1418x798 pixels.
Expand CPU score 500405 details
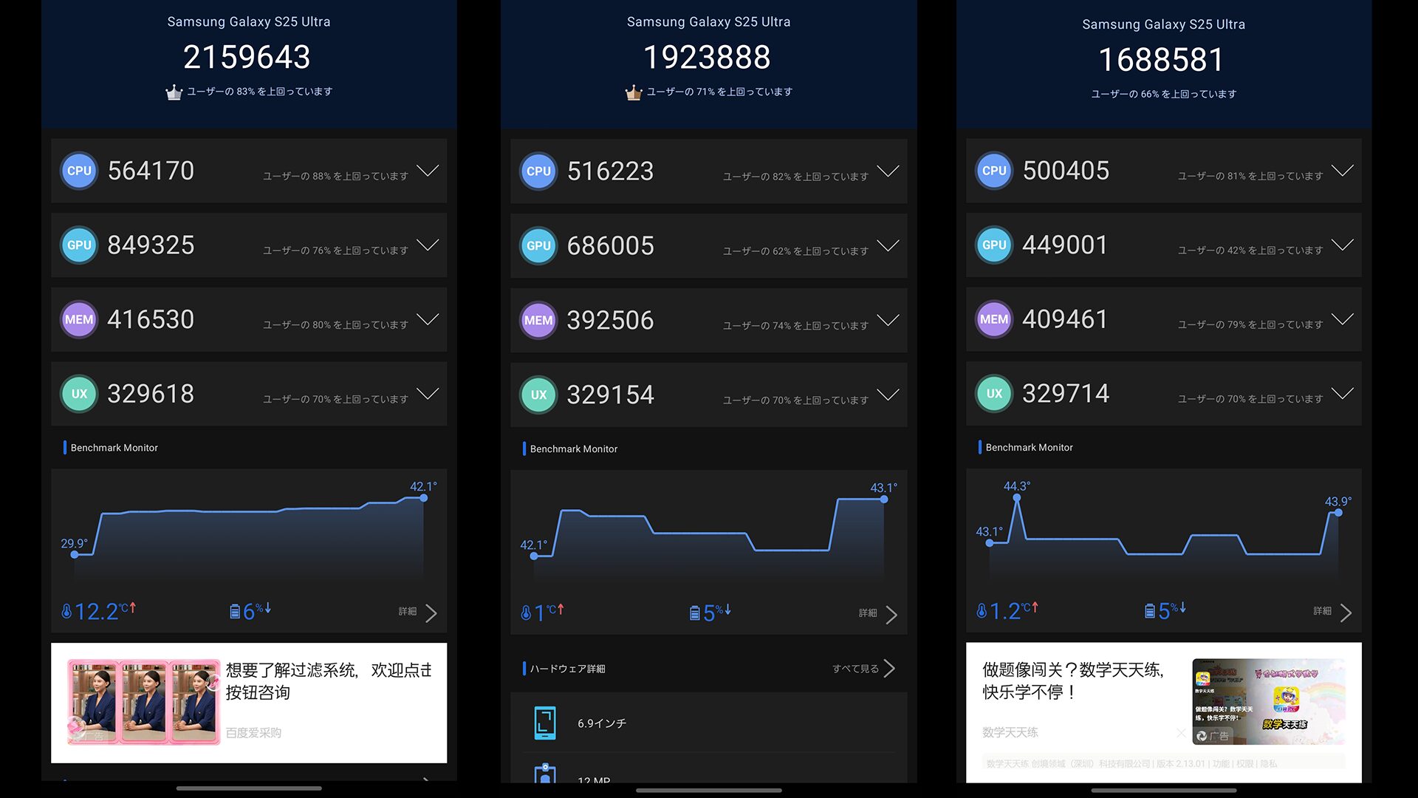(x=1343, y=171)
